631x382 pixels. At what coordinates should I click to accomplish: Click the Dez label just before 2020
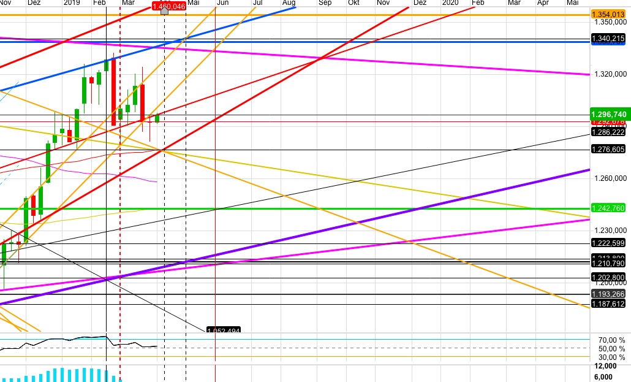[x=420, y=3]
